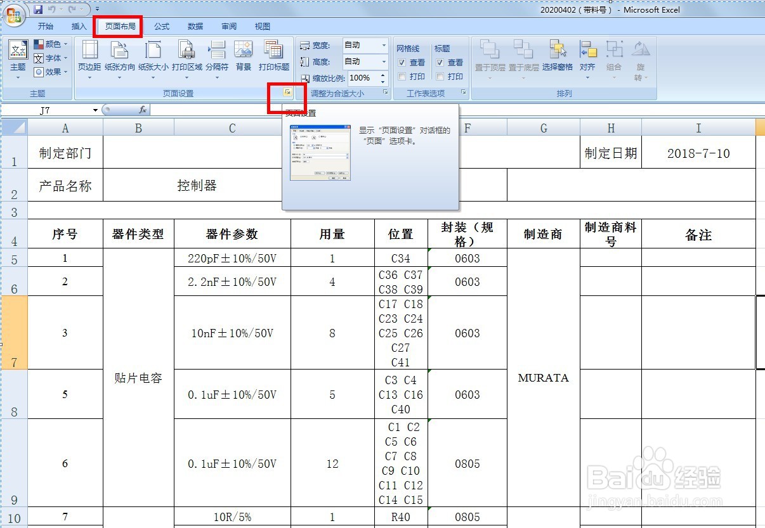Uncheck the 标题 查看 checkbox
Image resolution: width=765 pixels, height=528 pixels.
pos(440,62)
